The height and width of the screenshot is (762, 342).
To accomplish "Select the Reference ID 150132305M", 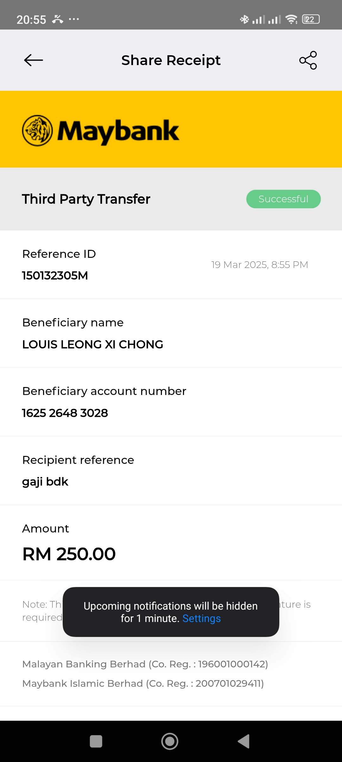I will (x=55, y=276).
